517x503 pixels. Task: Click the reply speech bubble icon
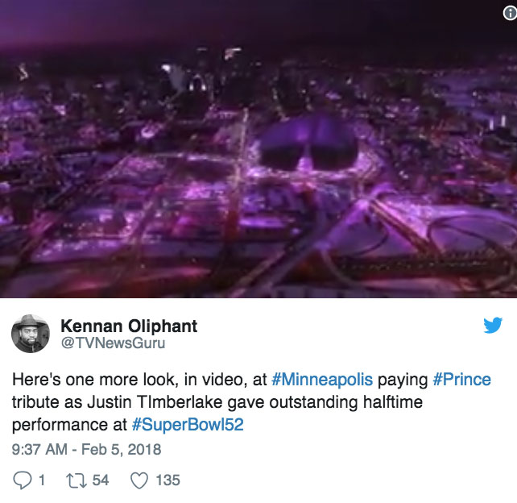tap(22, 480)
